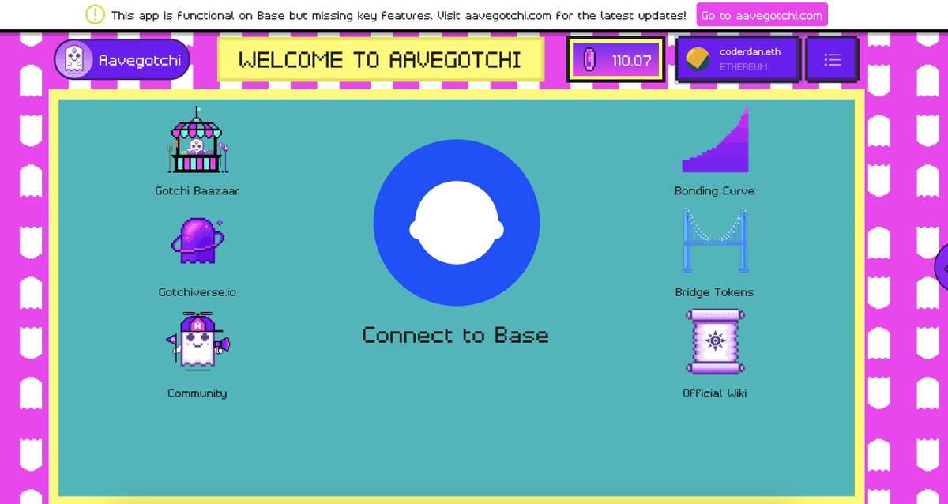Click the Base logo blue circle
Viewport: 948px width, 504px height.
(x=457, y=223)
